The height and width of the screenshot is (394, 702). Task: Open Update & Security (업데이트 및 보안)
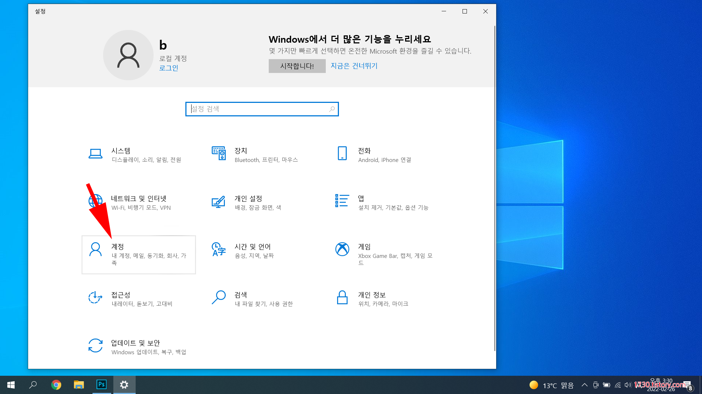pyautogui.click(x=95, y=346)
